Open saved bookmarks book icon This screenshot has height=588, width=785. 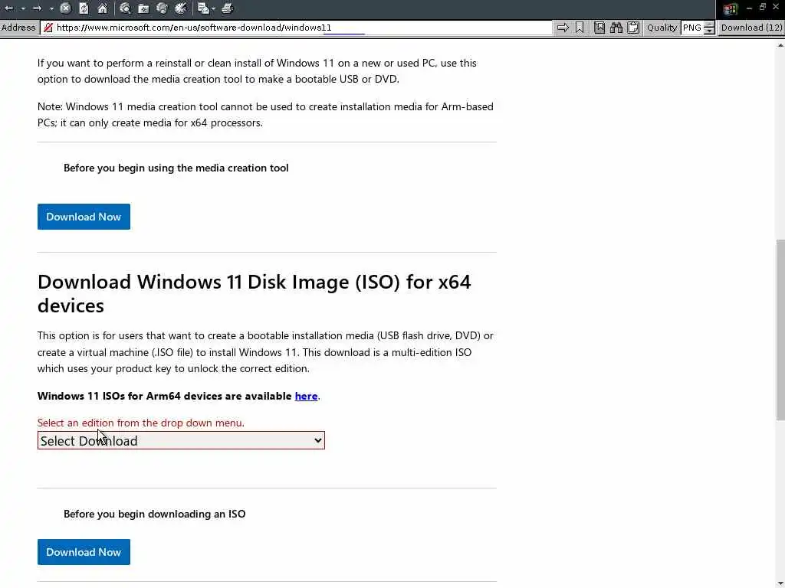point(599,28)
